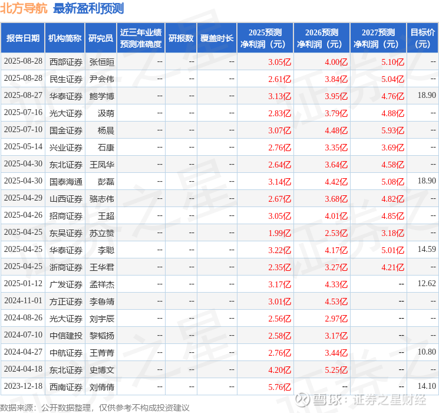
Task: Select analyst name 骆志伟
Action: [x=102, y=199]
